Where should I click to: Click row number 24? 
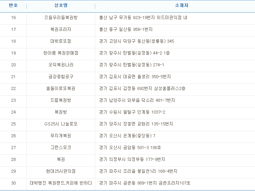[x=13, y=112]
